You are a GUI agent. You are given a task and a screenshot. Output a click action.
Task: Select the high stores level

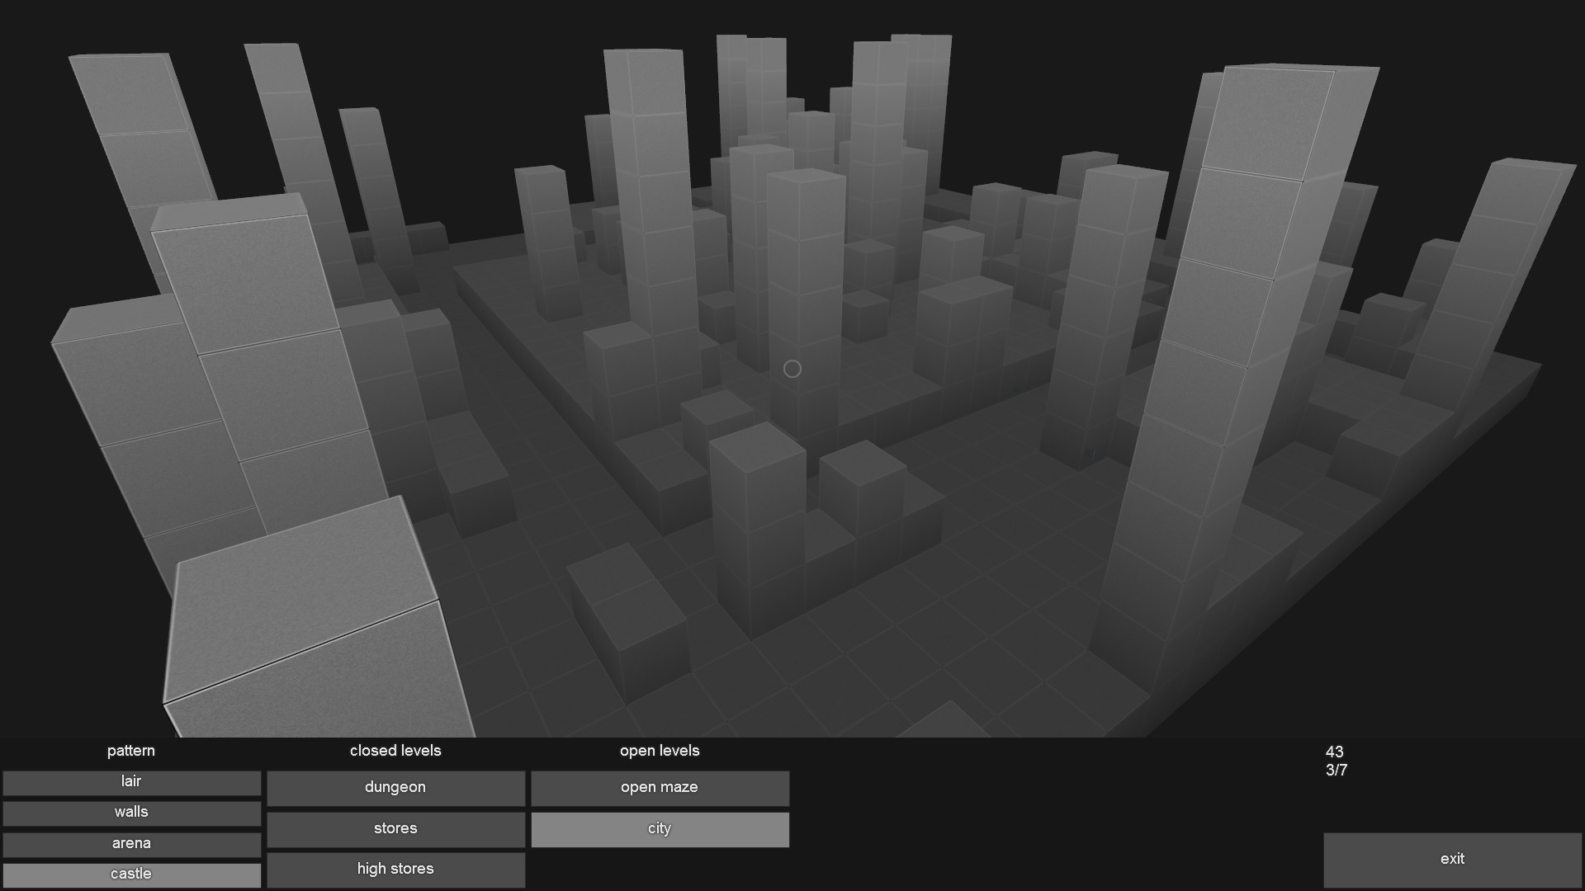[x=395, y=870]
